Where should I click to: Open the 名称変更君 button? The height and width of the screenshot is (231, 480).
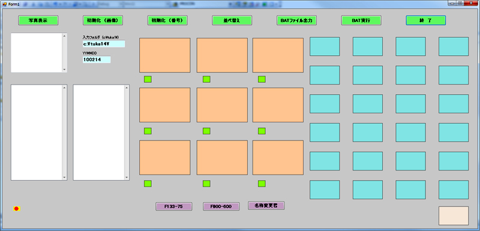point(266,206)
